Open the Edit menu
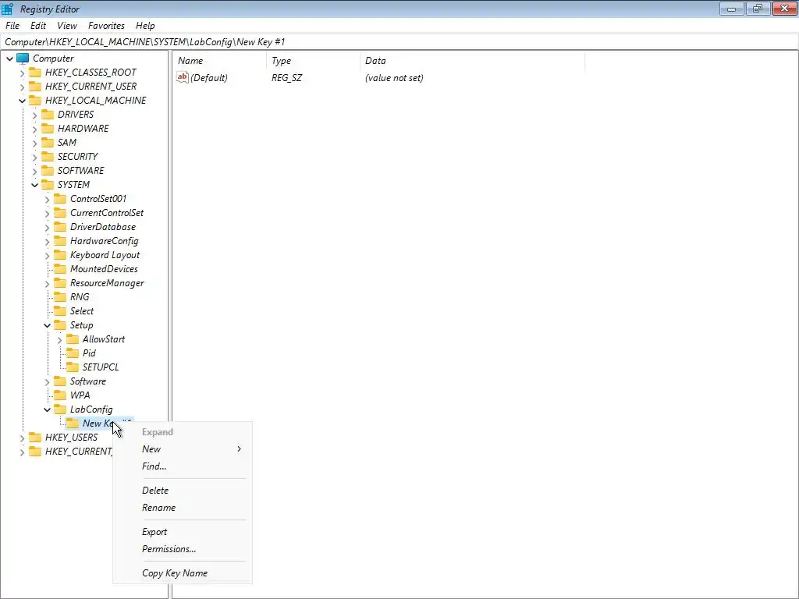 (38, 26)
